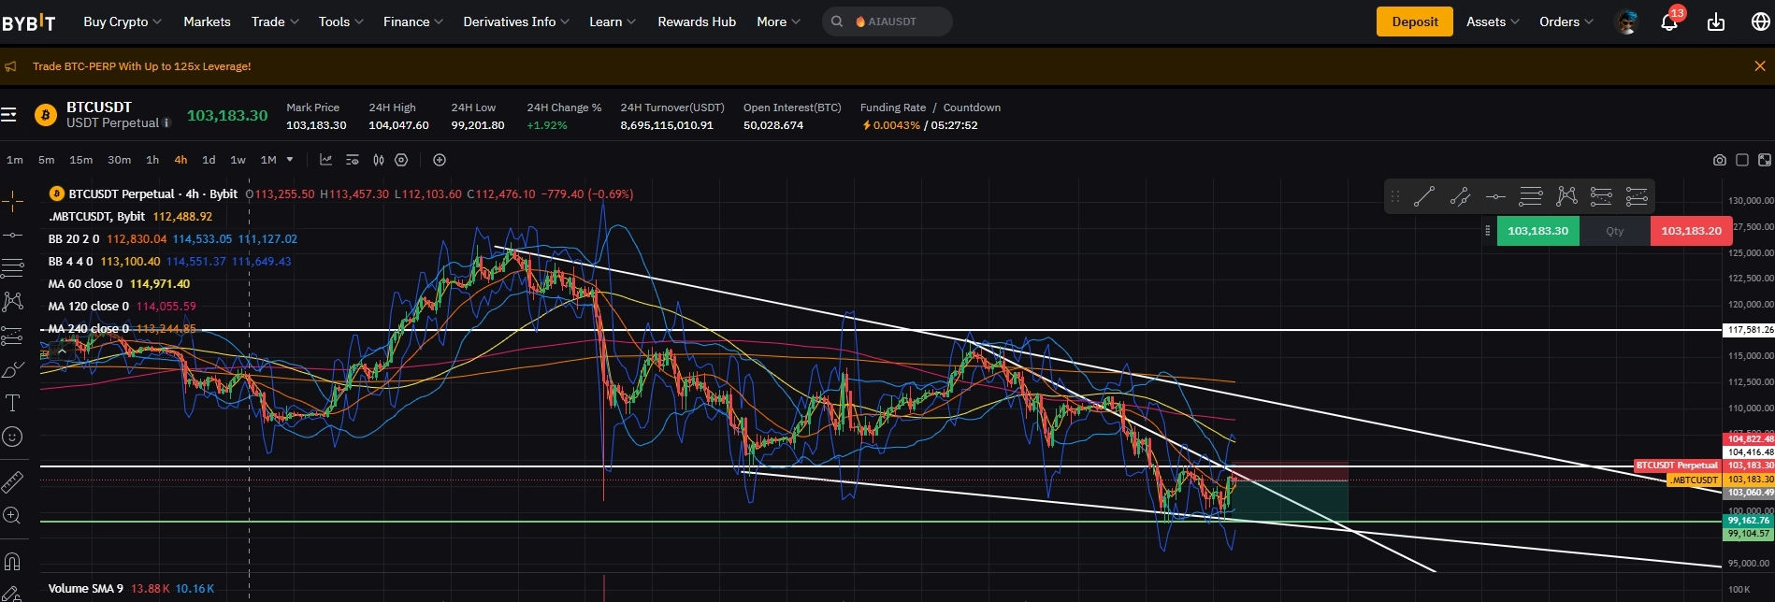Screen dimensions: 1775x602
Task: Close the BTC-PERP leverage banner
Action: click(1759, 66)
